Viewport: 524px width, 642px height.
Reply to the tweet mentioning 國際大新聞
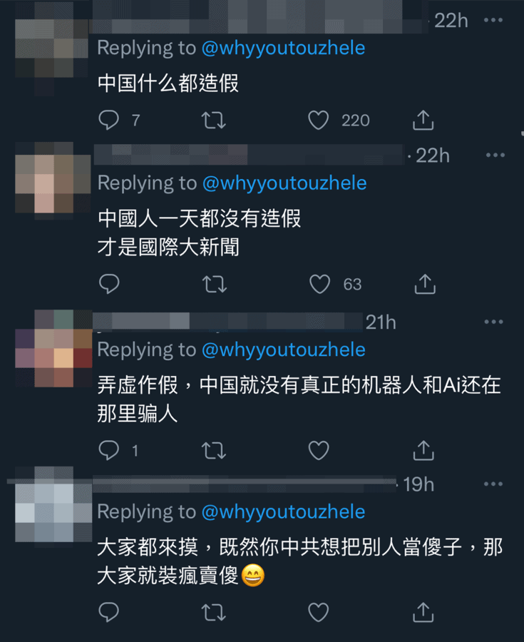tap(109, 284)
